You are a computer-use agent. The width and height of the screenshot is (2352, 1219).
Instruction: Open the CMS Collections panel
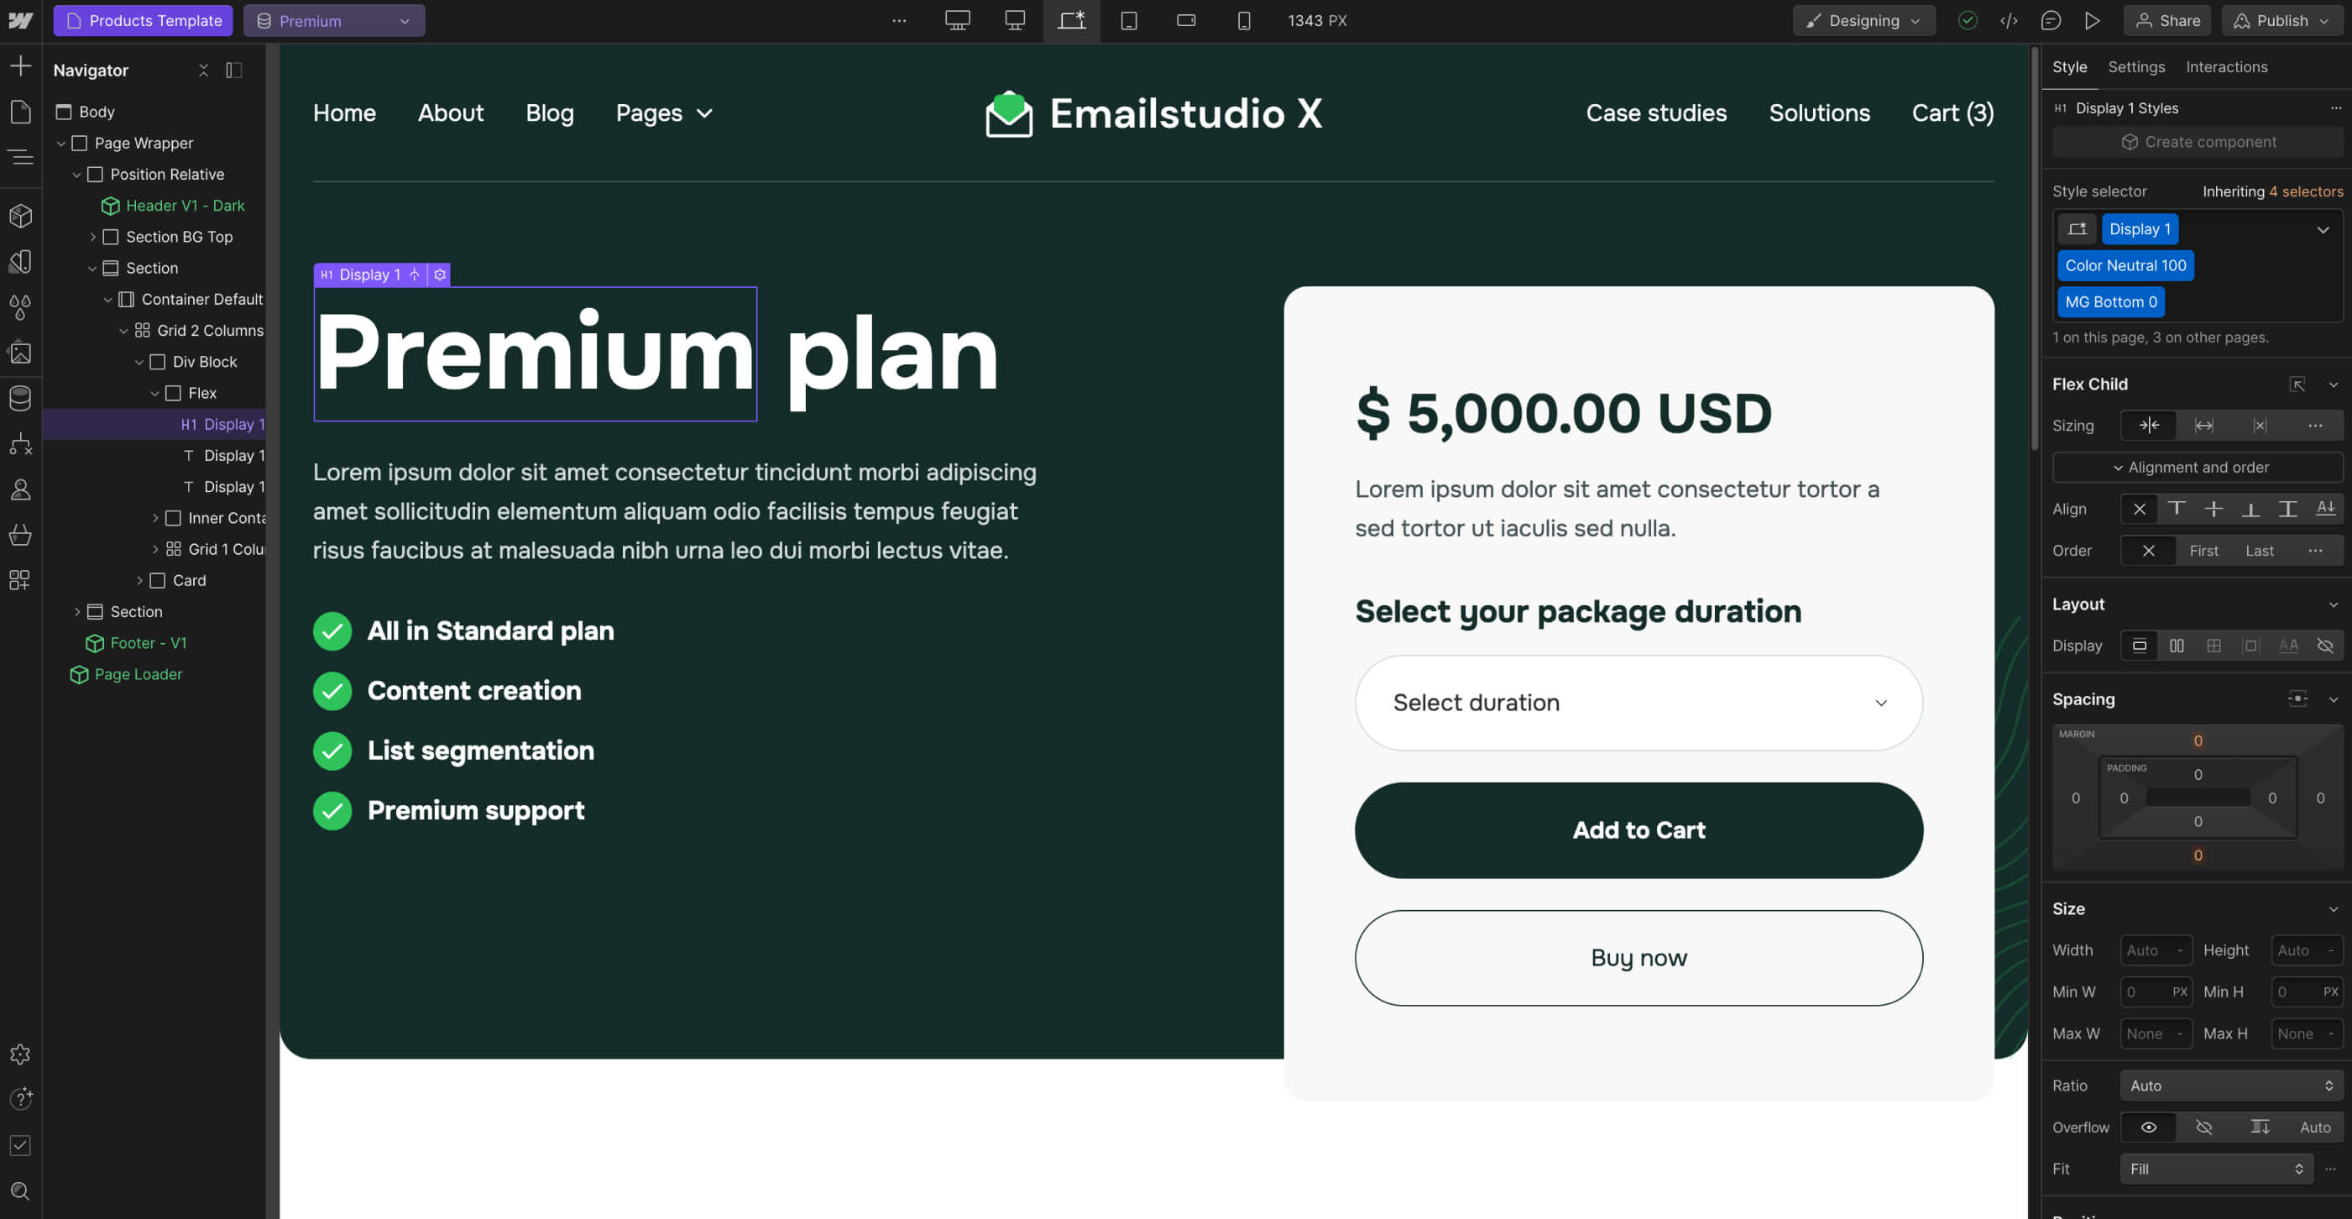click(20, 398)
